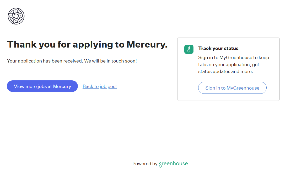Open View more jobs at Mercury
The width and height of the screenshot is (291, 171).
tap(42, 86)
